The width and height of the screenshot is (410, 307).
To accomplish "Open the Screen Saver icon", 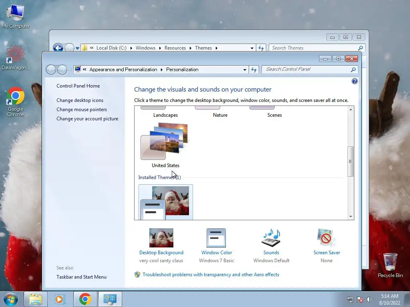I will [326, 238].
